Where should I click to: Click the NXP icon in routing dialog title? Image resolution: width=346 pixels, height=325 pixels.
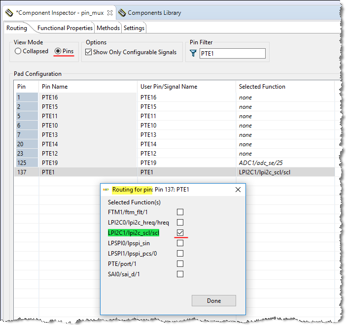(106, 190)
